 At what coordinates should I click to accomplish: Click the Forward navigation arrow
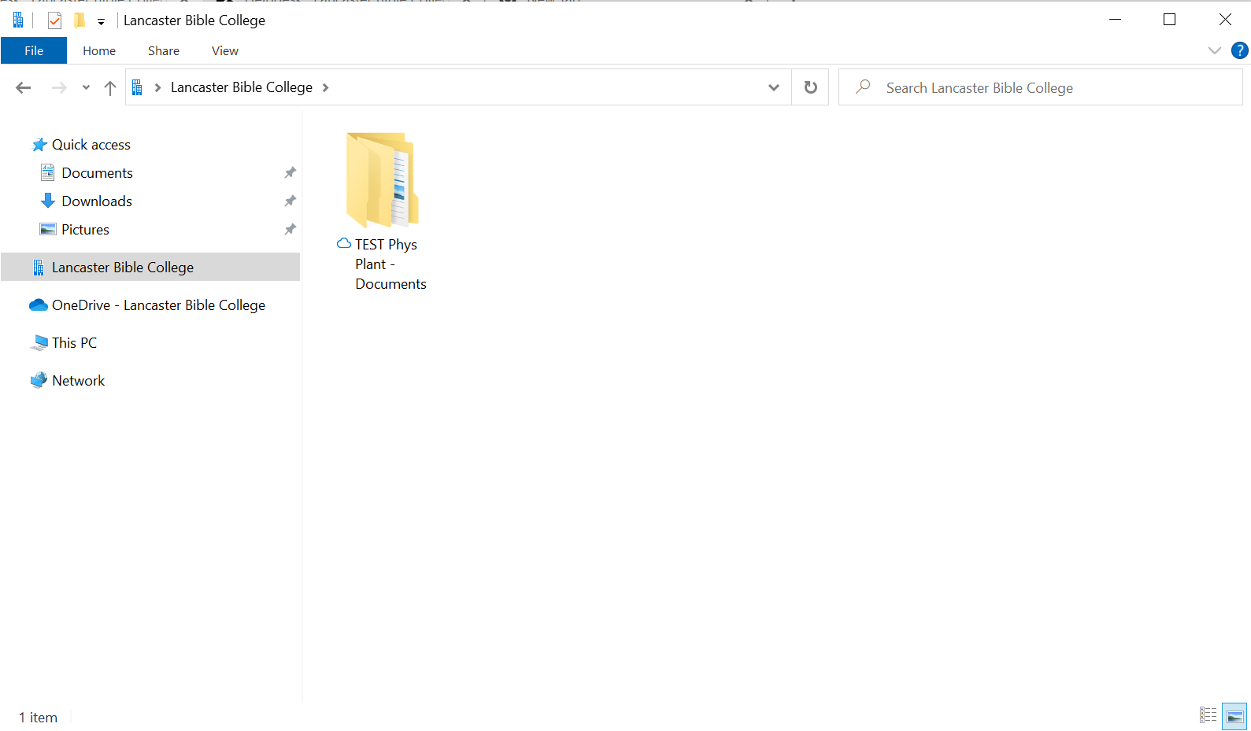59,87
